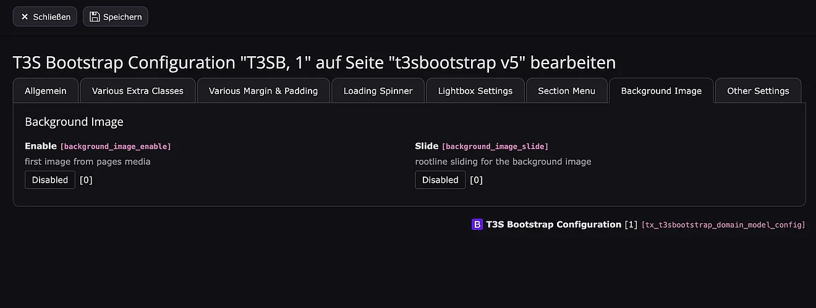
Task: Open the Allgemein tab
Action: point(46,91)
